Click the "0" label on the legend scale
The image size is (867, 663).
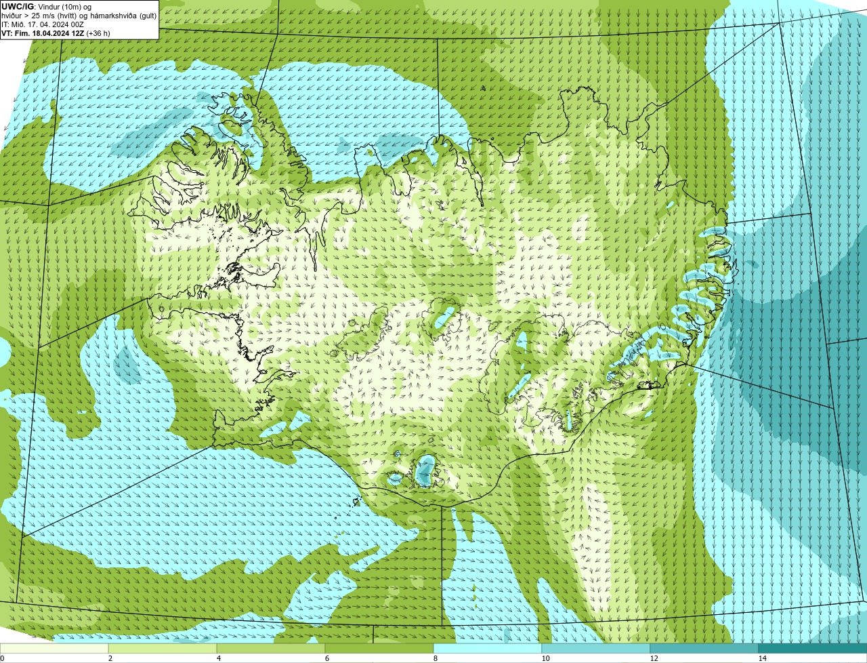click(2, 658)
